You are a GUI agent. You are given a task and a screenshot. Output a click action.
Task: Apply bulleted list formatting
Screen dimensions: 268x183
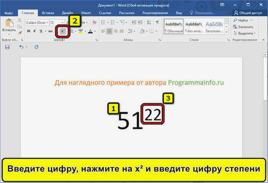[x=103, y=22]
